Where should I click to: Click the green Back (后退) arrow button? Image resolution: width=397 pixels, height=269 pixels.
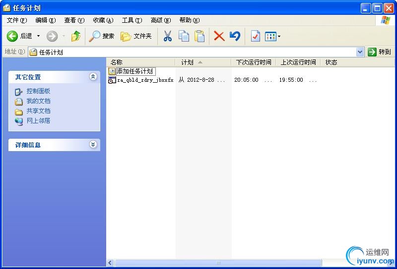(12, 36)
